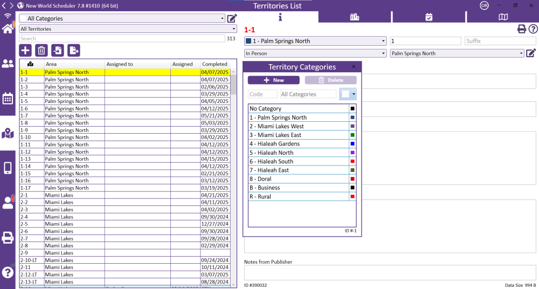Expand the '1 - Palm Springs North' category dropdown
The width and height of the screenshot is (539, 289).
[315, 41]
